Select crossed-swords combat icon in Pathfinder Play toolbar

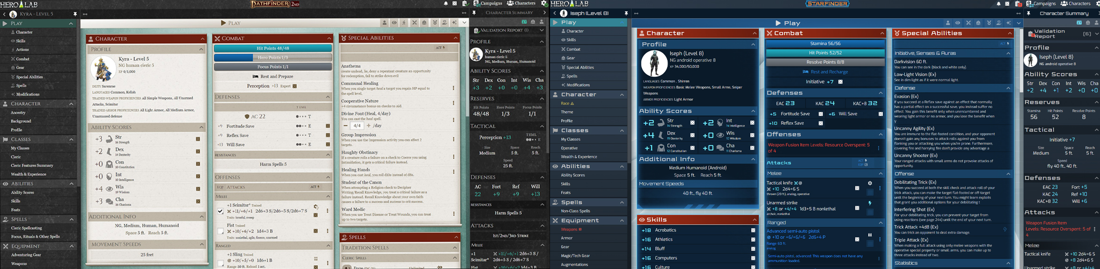point(414,22)
